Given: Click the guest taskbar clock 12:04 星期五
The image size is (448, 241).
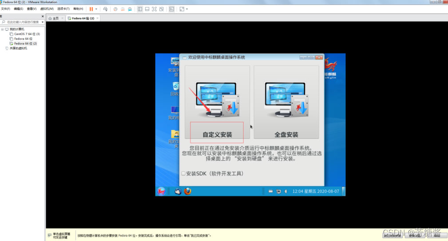Looking at the screenshot, I should pos(315,191).
